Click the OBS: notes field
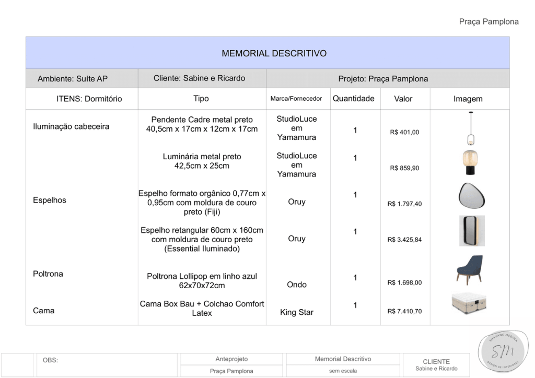 click(107, 365)
